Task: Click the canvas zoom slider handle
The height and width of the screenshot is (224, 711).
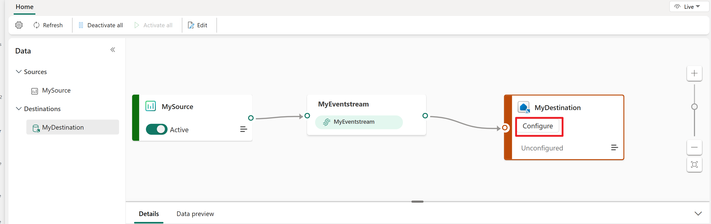Action: (x=694, y=107)
